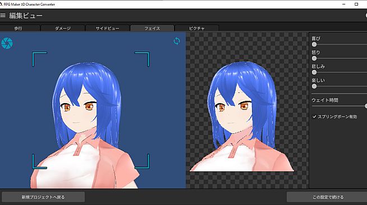This screenshot has height=205, width=367.
Task: Click the app icon in title bar
Action: pyautogui.click(x=1, y=4)
